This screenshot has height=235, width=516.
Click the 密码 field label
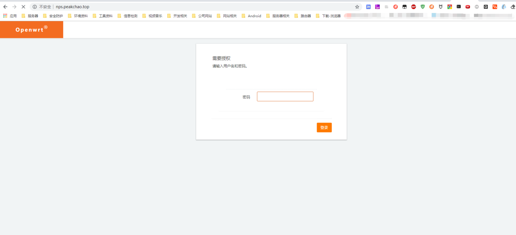pyautogui.click(x=246, y=97)
